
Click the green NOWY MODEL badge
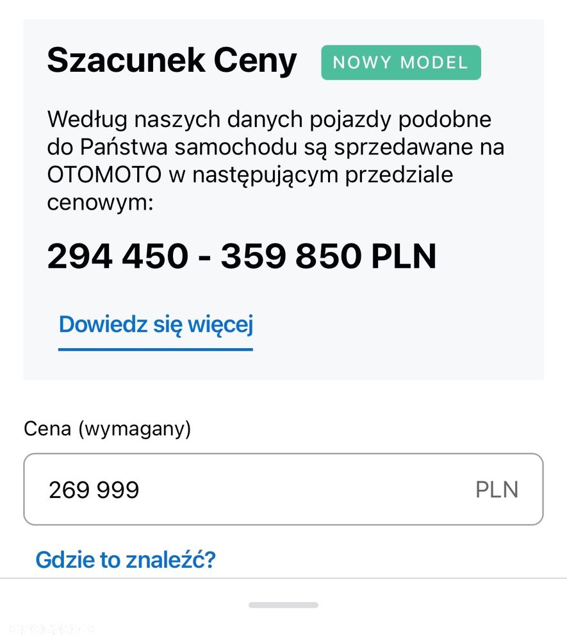click(x=400, y=63)
